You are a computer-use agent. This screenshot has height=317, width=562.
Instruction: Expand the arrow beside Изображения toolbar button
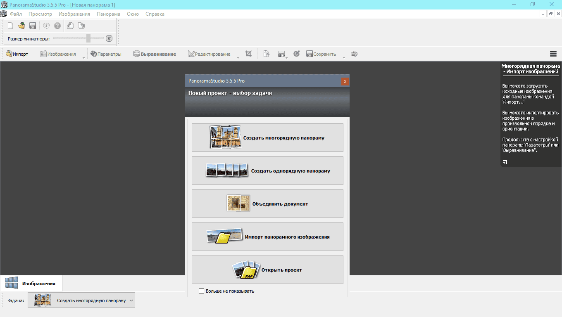[83, 57]
